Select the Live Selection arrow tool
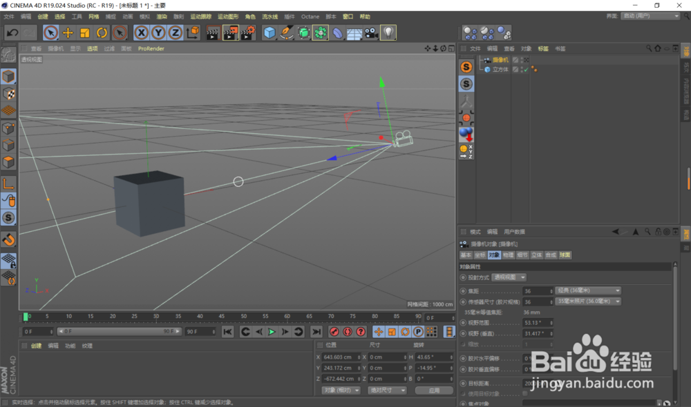The width and height of the screenshot is (691, 407). pyautogui.click(x=50, y=33)
